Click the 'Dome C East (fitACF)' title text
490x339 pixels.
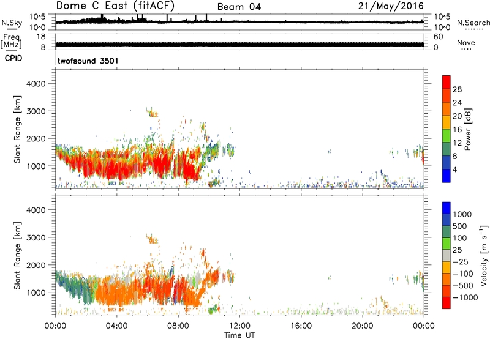pos(115,6)
